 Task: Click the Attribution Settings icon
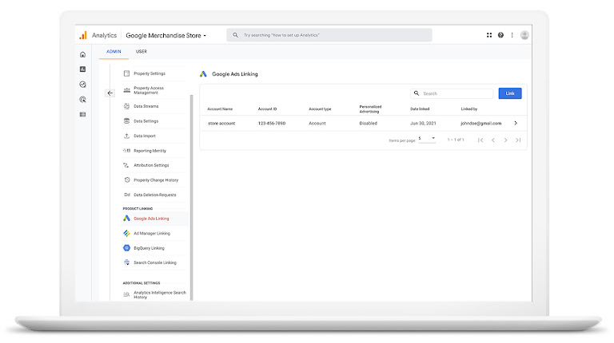126,165
